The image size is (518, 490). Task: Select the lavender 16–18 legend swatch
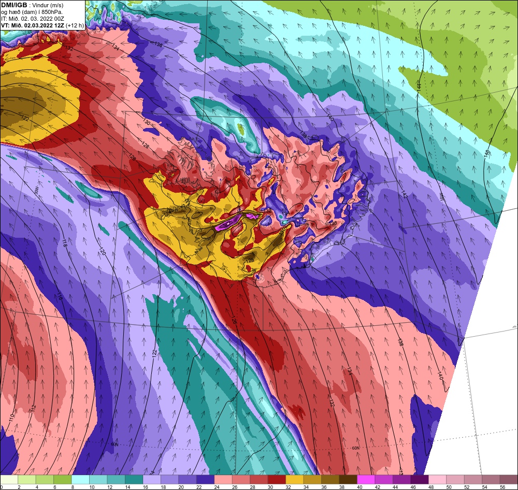click(x=152, y=480)
